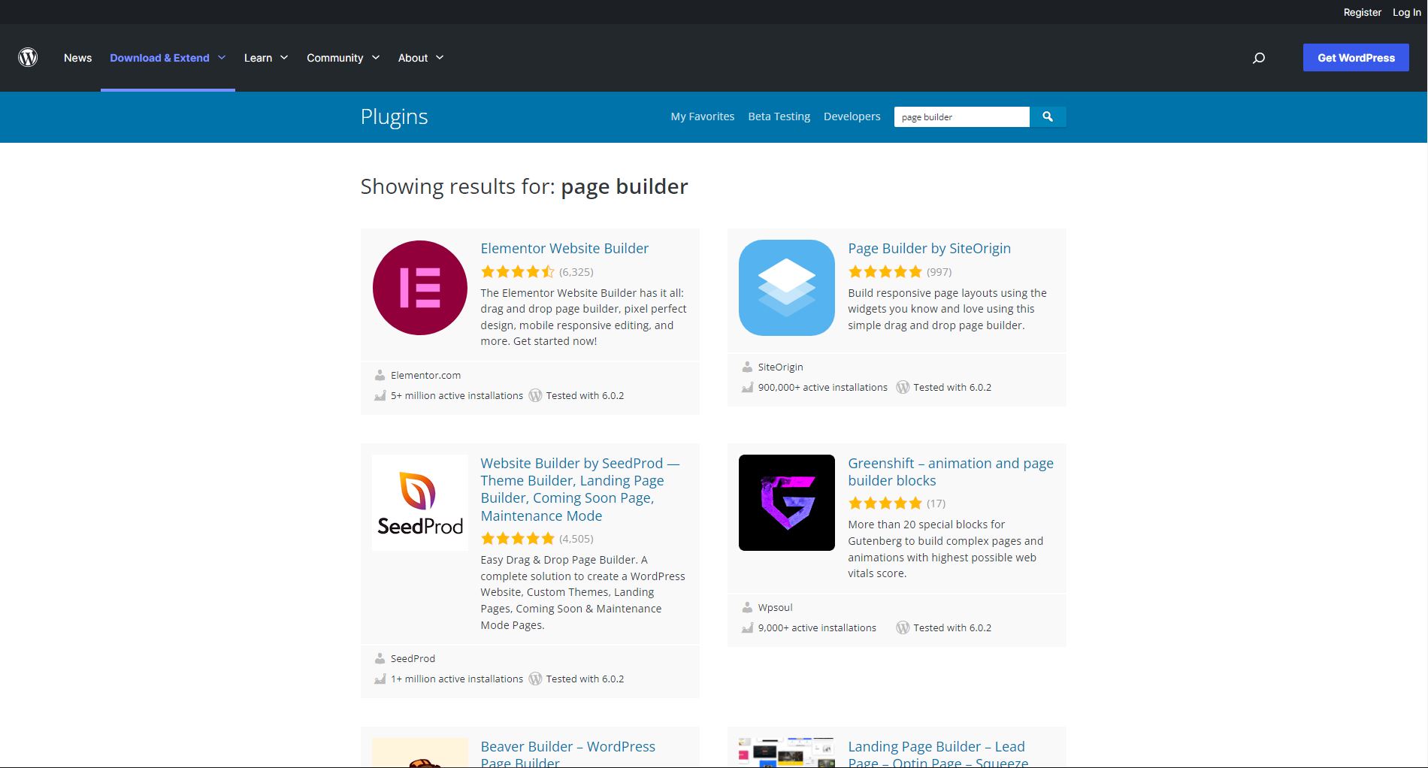Image resolution: width=1428 pixels, height=768 pixels.
Task: Expand the About menu chevron
Action: (440, 58)
